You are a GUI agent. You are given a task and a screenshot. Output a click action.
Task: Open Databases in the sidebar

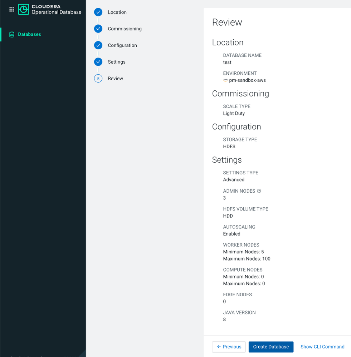29,35
